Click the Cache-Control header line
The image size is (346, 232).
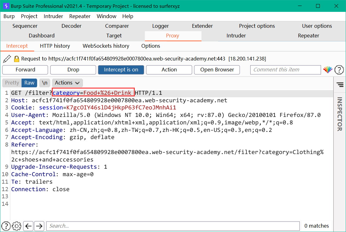(52, 174)
